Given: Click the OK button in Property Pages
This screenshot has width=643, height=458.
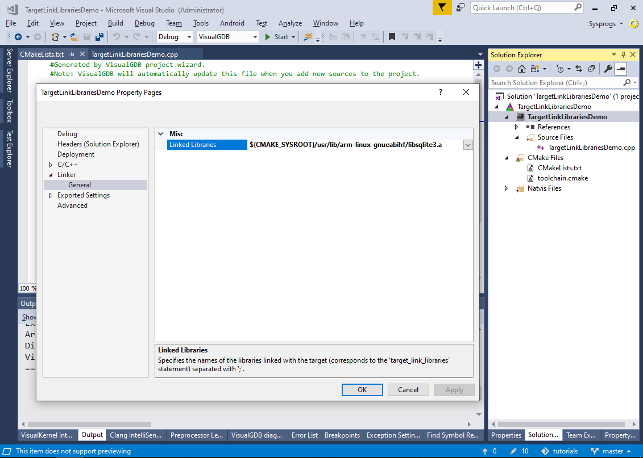Looking at the screenshot, I should tap(362, 390).
